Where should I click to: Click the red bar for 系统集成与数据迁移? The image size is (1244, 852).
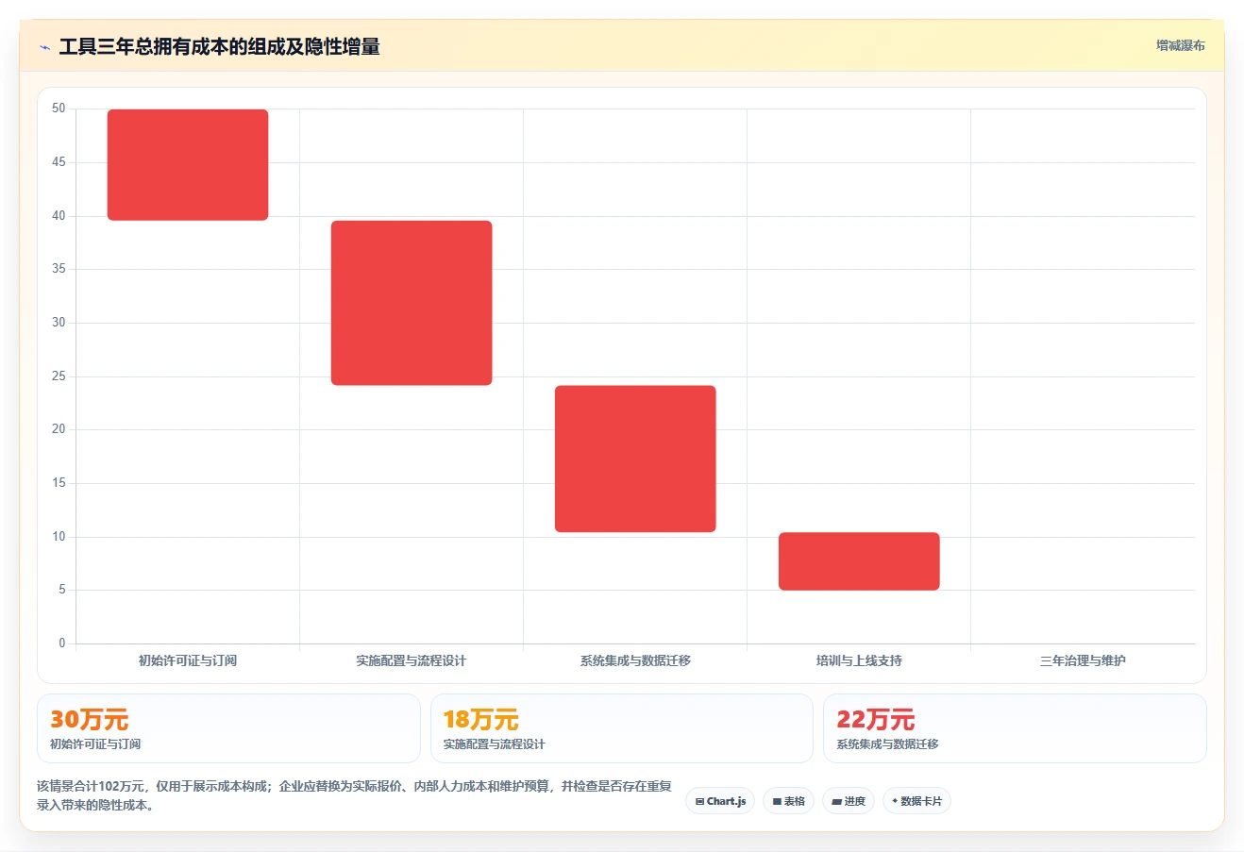(635, 459)
